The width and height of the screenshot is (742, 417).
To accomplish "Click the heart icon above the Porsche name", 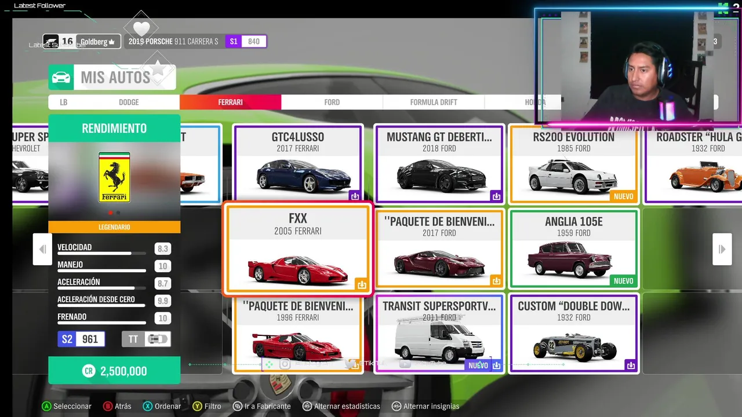I will (141, 28).
